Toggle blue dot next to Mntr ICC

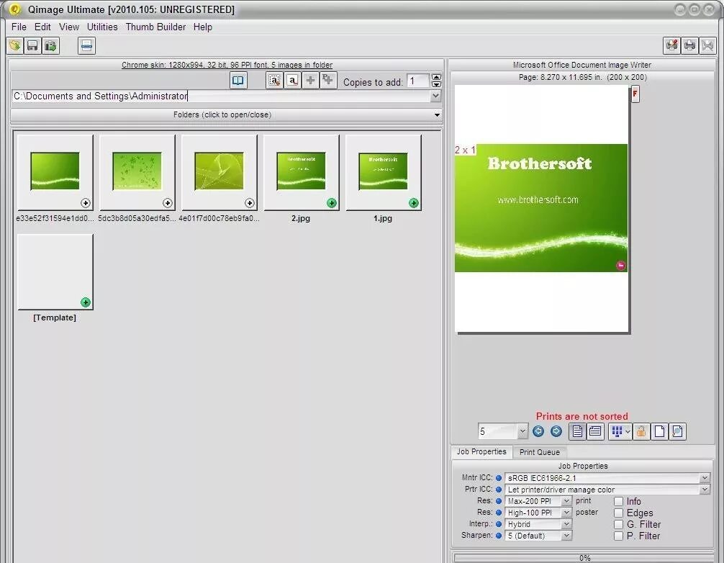tap(499, 478)
